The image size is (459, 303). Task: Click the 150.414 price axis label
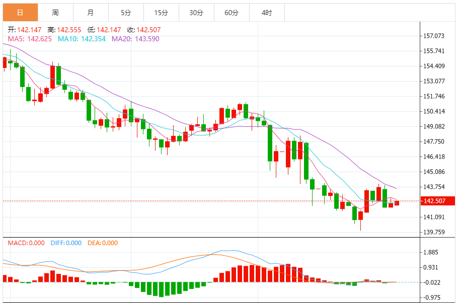click(x=434, y=111)
